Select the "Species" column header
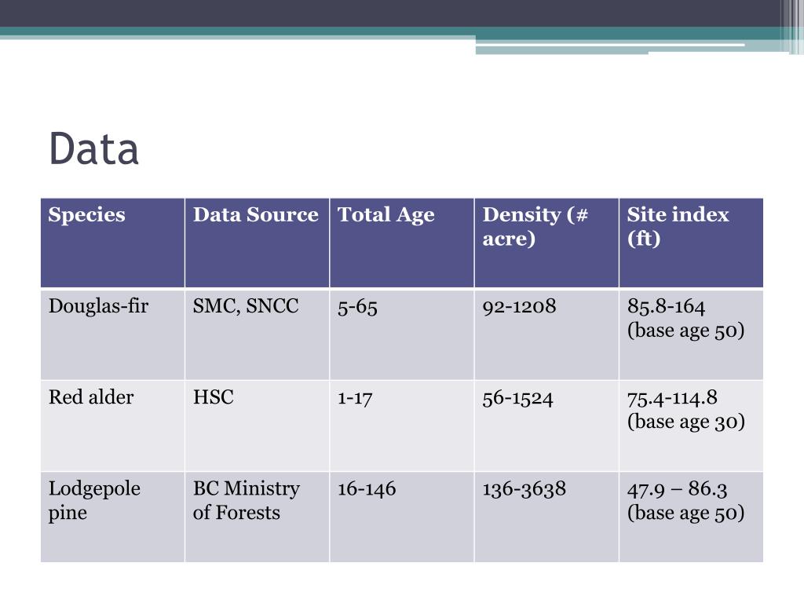The image size is (804, 603). [x=113, y=243]
